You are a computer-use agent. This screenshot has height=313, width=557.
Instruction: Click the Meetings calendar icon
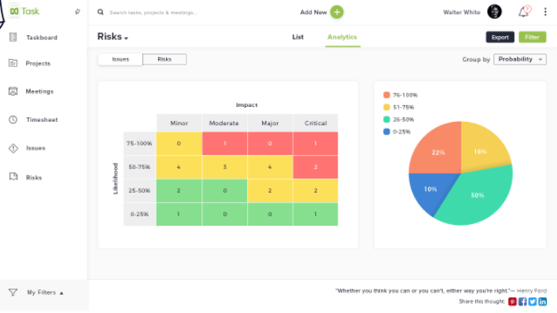click(13, 91)
